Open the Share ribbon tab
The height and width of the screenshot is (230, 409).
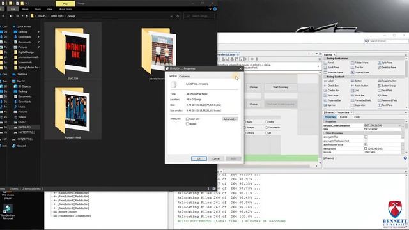pos(38,9)
